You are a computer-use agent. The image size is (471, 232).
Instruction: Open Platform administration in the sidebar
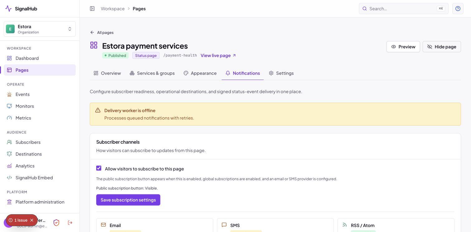click(x=40, y=202)
